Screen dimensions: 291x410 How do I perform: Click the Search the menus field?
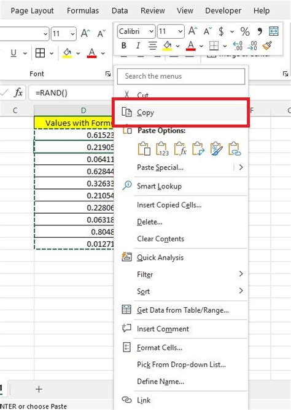click(181, 76)
